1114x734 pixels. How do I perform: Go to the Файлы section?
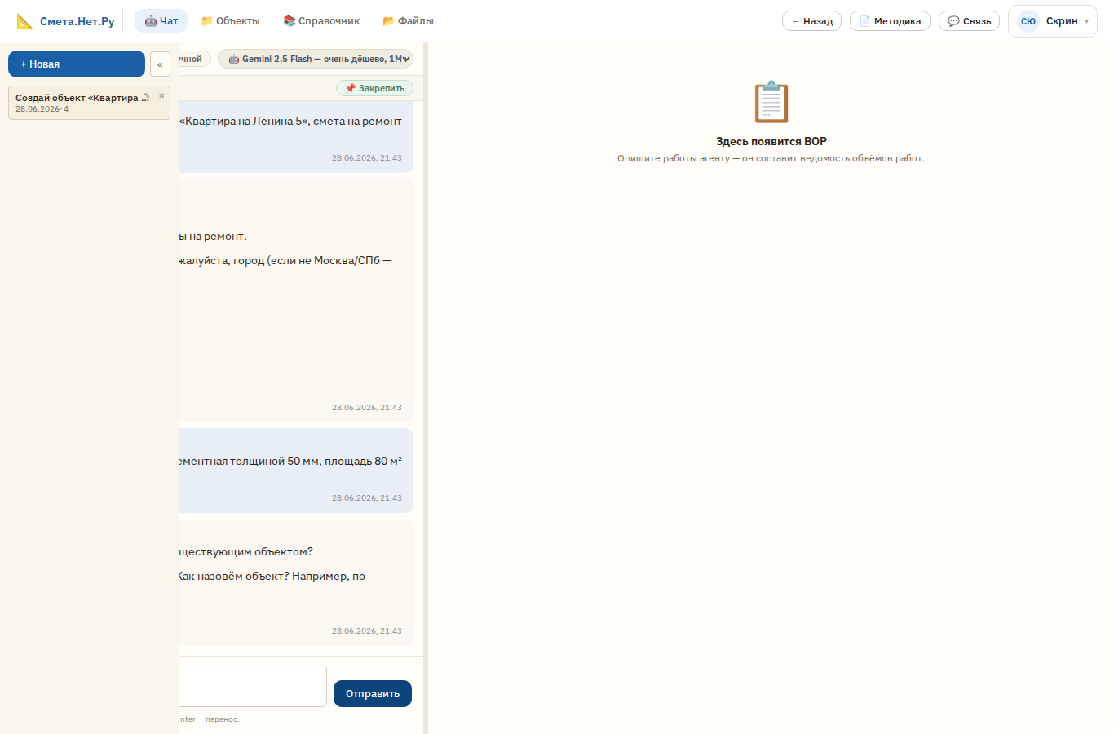(x=408, y=21)
